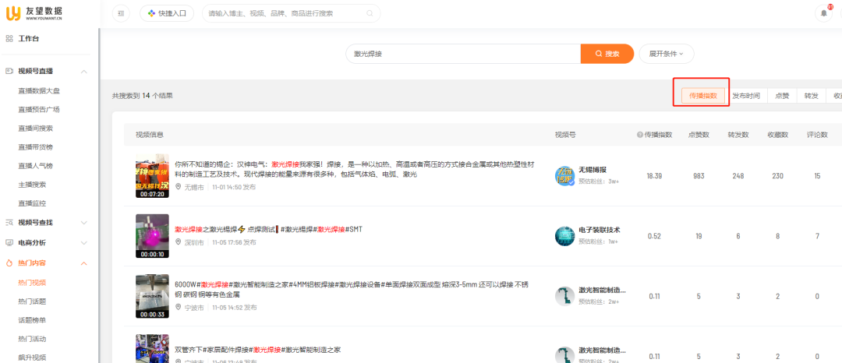Expand the 视频号查找 sidebar section

[x=83, y=223]
